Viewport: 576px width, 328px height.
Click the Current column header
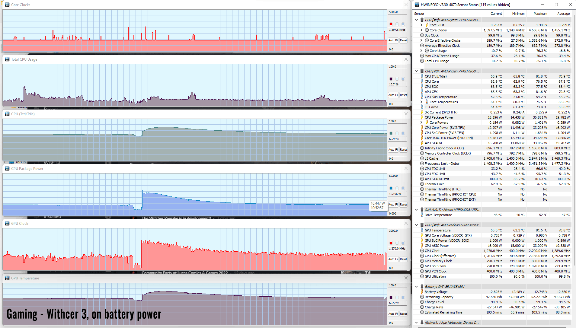point(492,14)
